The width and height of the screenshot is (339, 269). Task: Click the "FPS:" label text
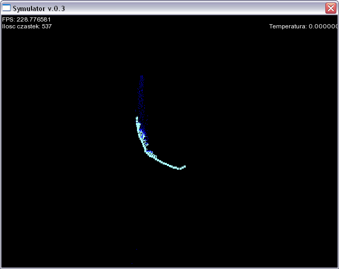pyautogui.click(x=8, y=19)
